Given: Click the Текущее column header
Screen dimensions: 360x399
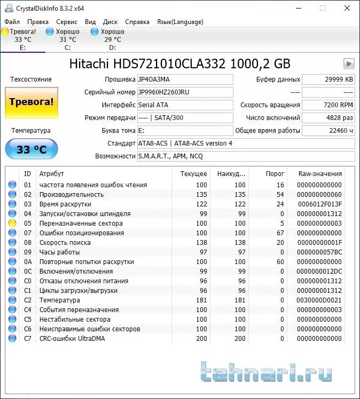Looking at the screenshot, I should pyautogui.click(x=191, y=174).
